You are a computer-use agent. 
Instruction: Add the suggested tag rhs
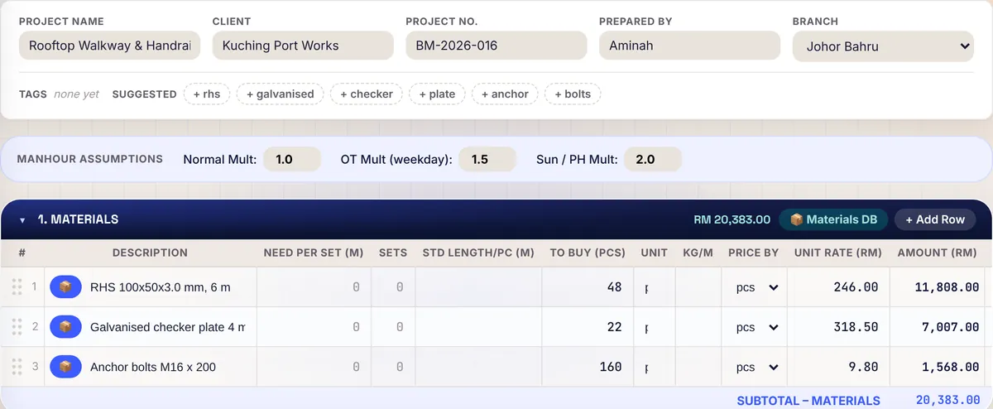click(207, 94)
